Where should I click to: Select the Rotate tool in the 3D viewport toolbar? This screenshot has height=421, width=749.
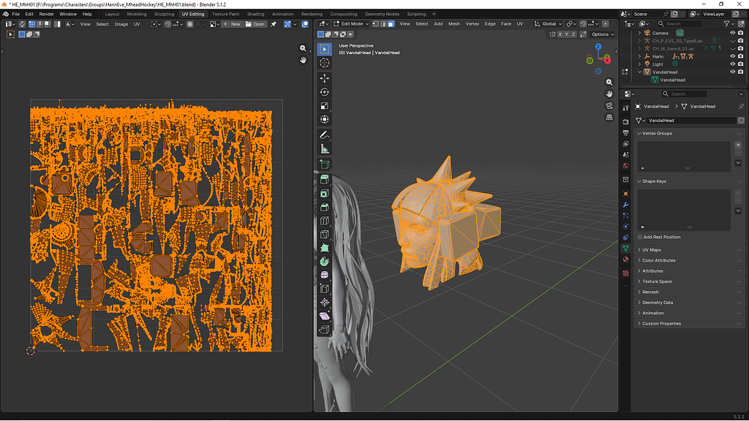tap(324, 92)
